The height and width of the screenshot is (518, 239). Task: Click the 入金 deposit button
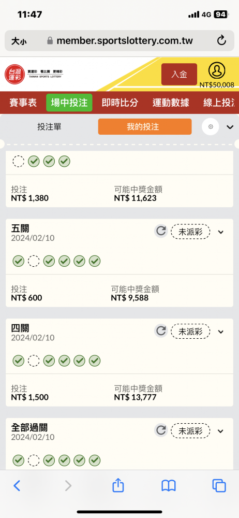[179, 74]
